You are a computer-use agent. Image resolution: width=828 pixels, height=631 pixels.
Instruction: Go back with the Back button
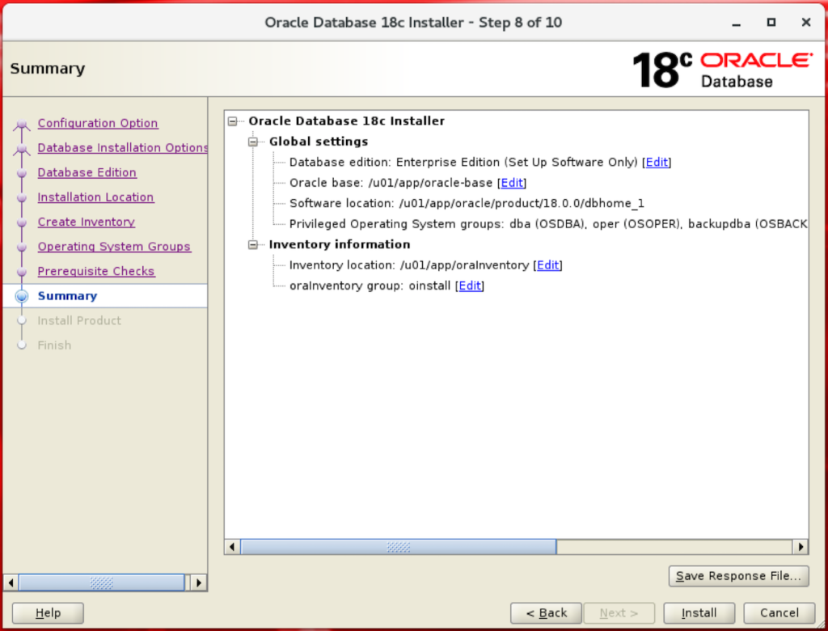[x=546, y=613]
